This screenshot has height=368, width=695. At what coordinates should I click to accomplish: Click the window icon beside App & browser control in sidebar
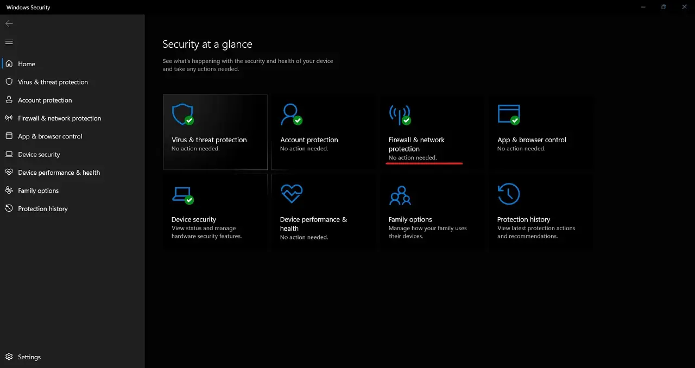pyautogui.click(x=9, y=136)
